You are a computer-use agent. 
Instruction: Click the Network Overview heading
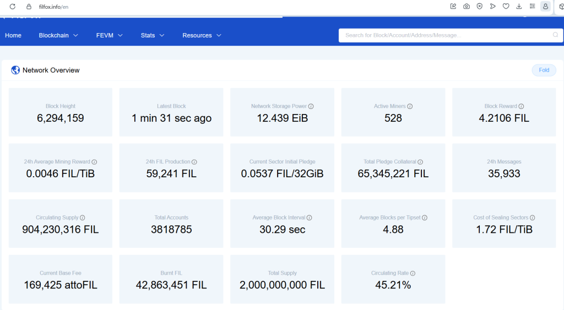(51, 70)
